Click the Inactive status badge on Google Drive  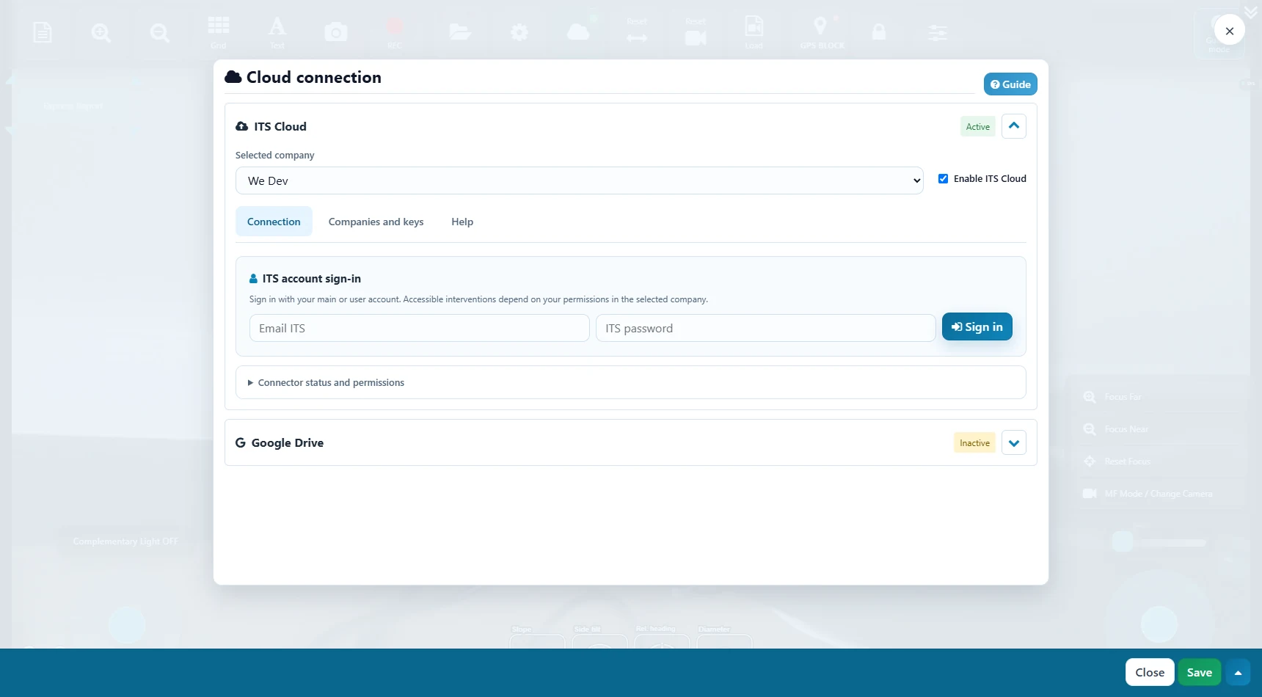pyautogui.click(x=974, y=443)
